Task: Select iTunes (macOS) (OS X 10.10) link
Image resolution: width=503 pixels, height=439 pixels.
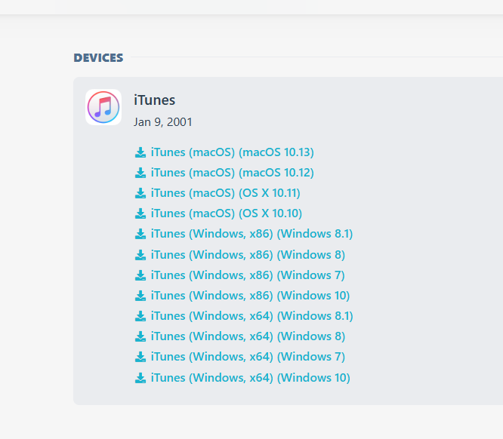Action: point(226,213)
